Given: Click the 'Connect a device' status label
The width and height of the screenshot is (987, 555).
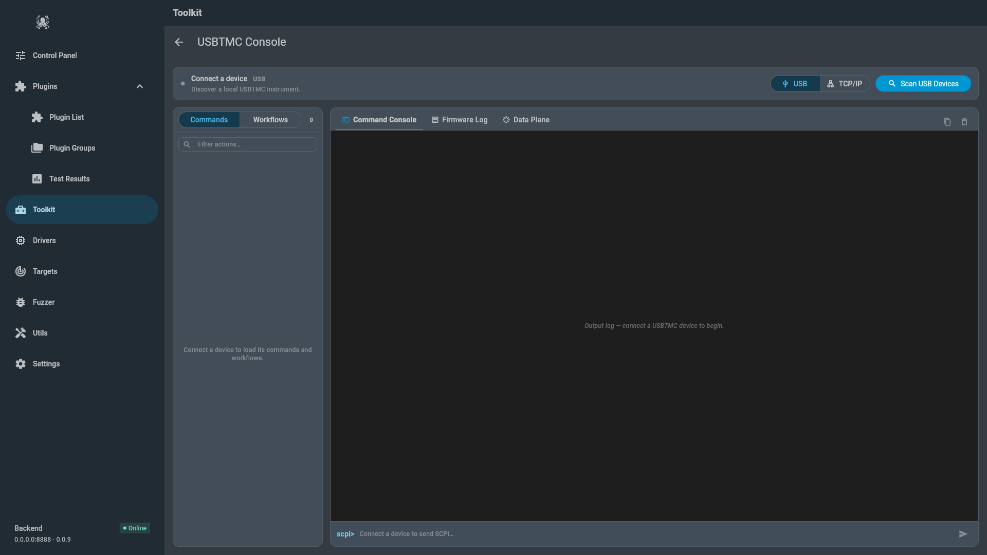Looking at the screenshot, I should pyautogui.click(x=219, y=79).
